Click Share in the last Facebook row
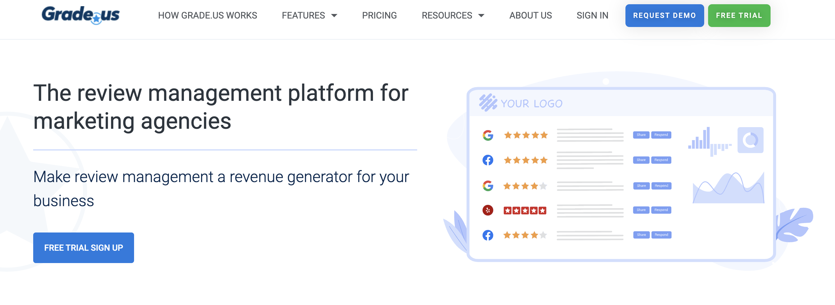 click(641, 235)
